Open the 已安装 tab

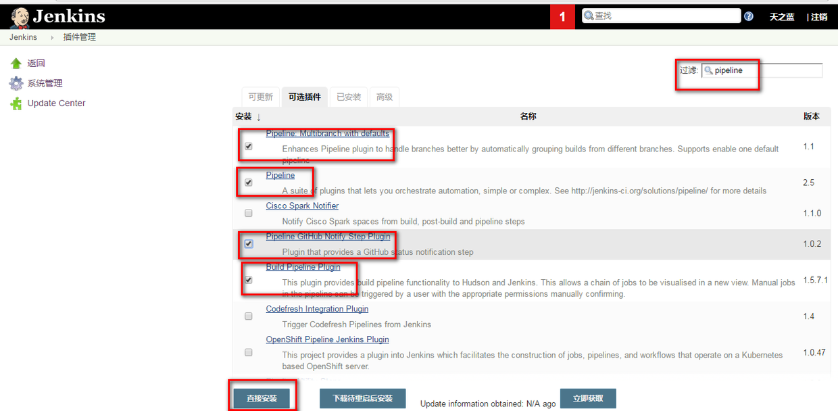coord(349,97)
